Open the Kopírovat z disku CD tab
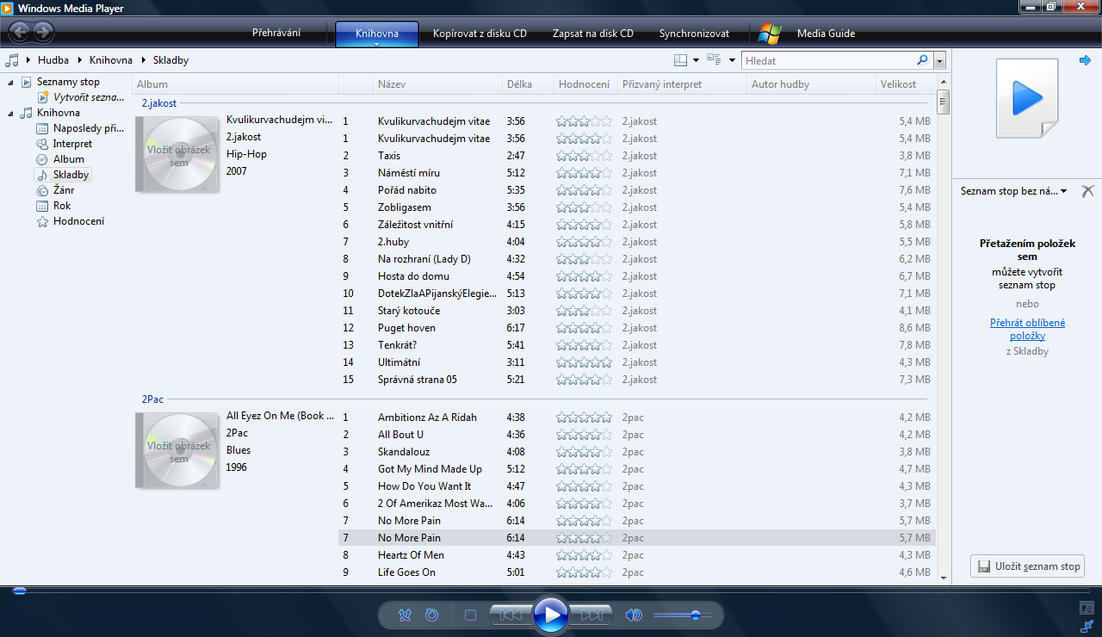 pyautogui.click(x=480, y=34)
